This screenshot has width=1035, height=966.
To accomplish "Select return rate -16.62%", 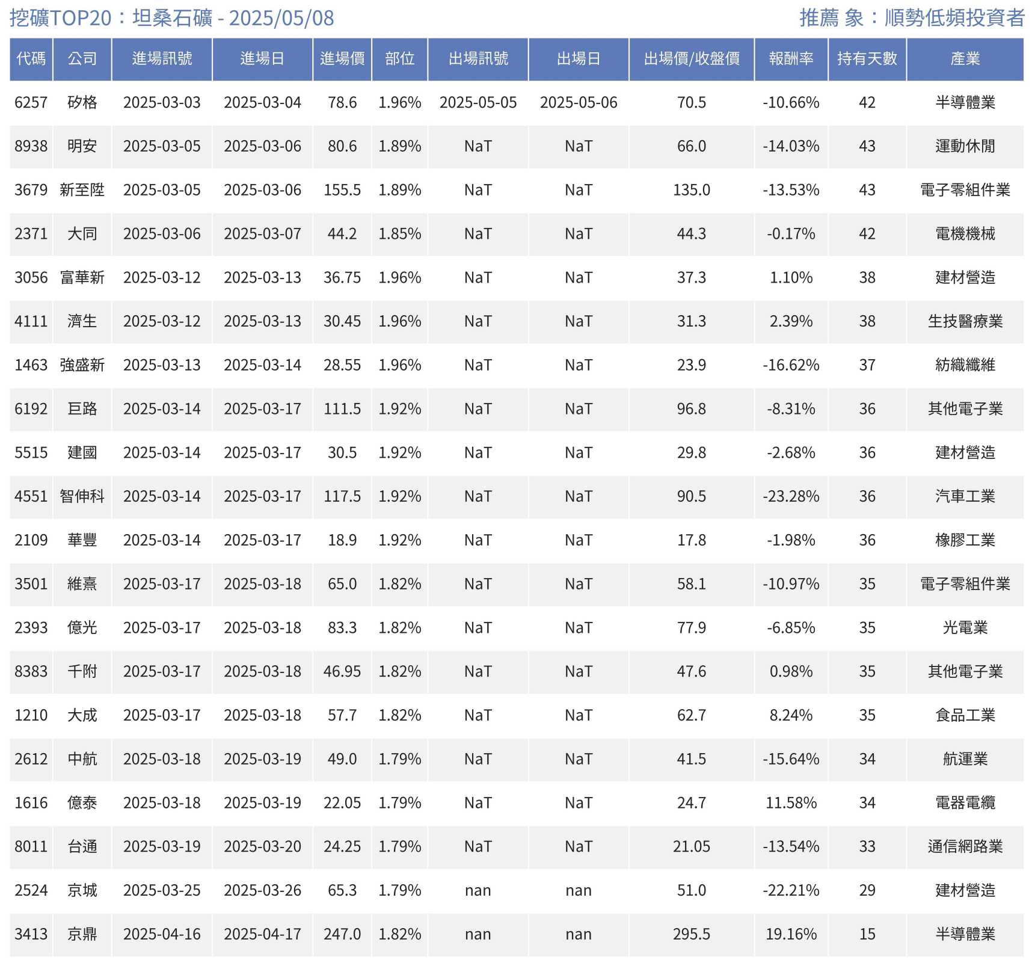I will 791,365.
